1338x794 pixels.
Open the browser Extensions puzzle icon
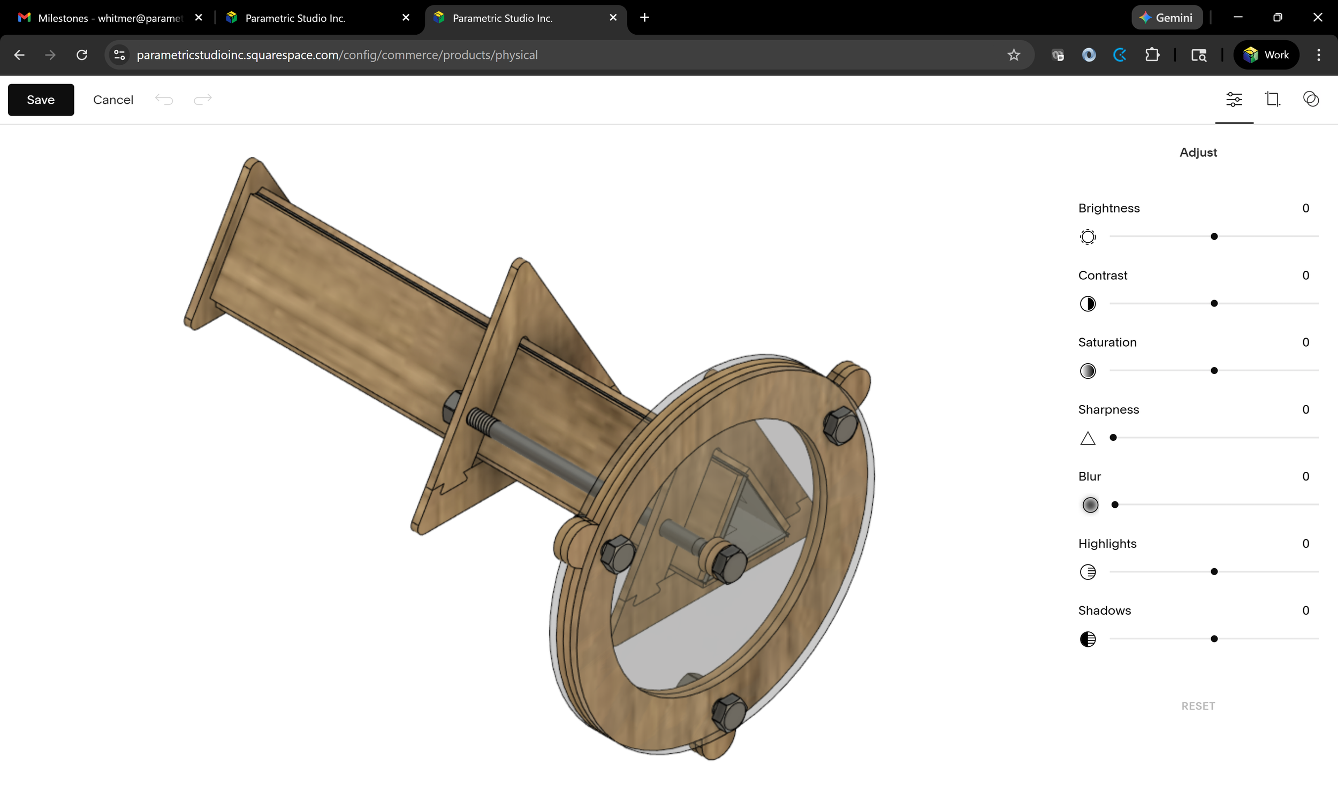tap(1152, 55)
